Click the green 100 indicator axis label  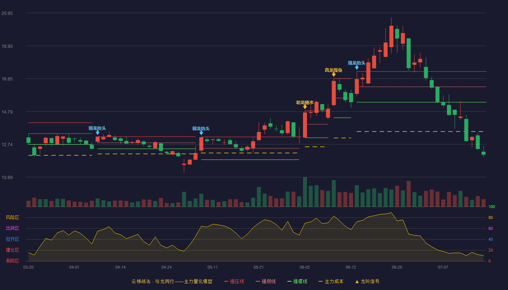tap(492, 207)
